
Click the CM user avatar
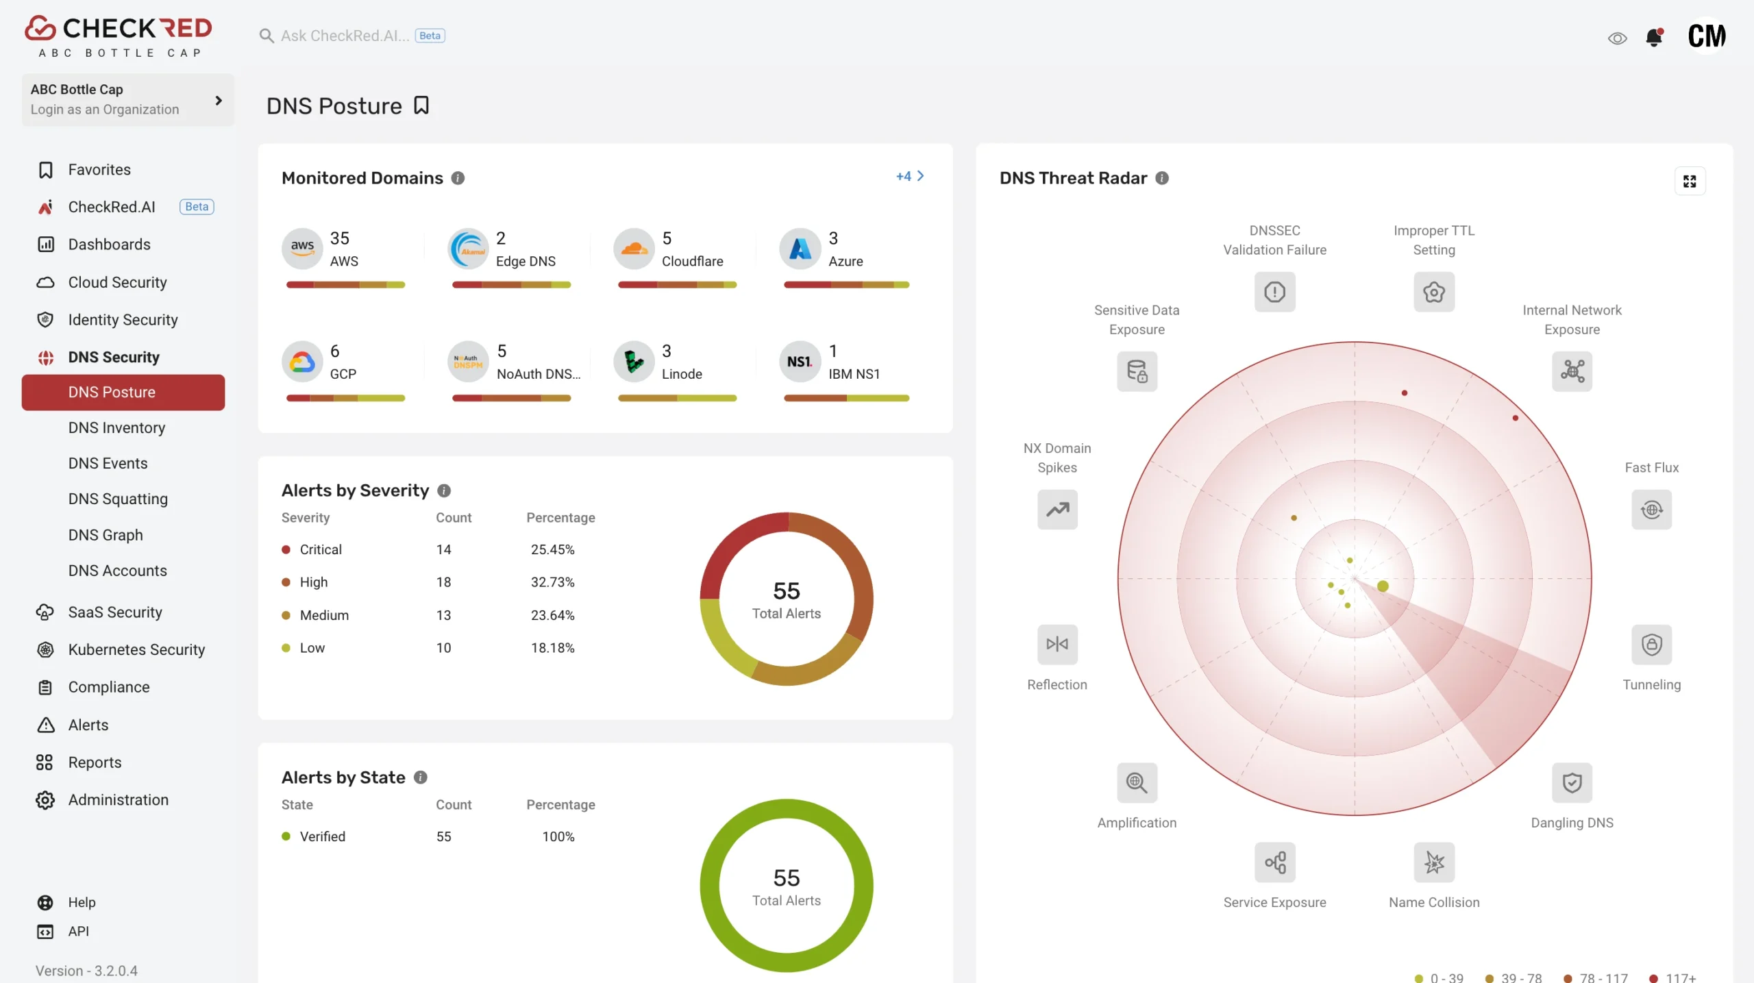click(x=1706, y=37)
